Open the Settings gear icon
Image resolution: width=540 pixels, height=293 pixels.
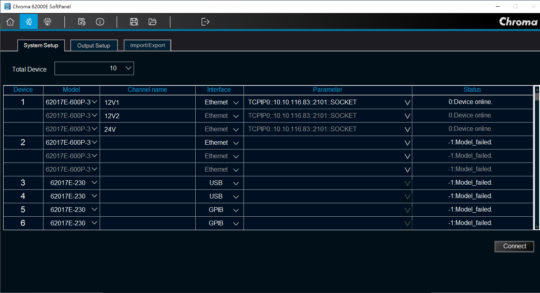(x=29, y=22)
